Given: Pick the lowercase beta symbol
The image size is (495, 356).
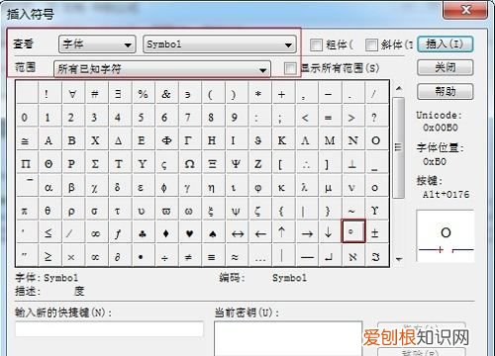Looking at the screenshot, I should [x=72, y=186].
